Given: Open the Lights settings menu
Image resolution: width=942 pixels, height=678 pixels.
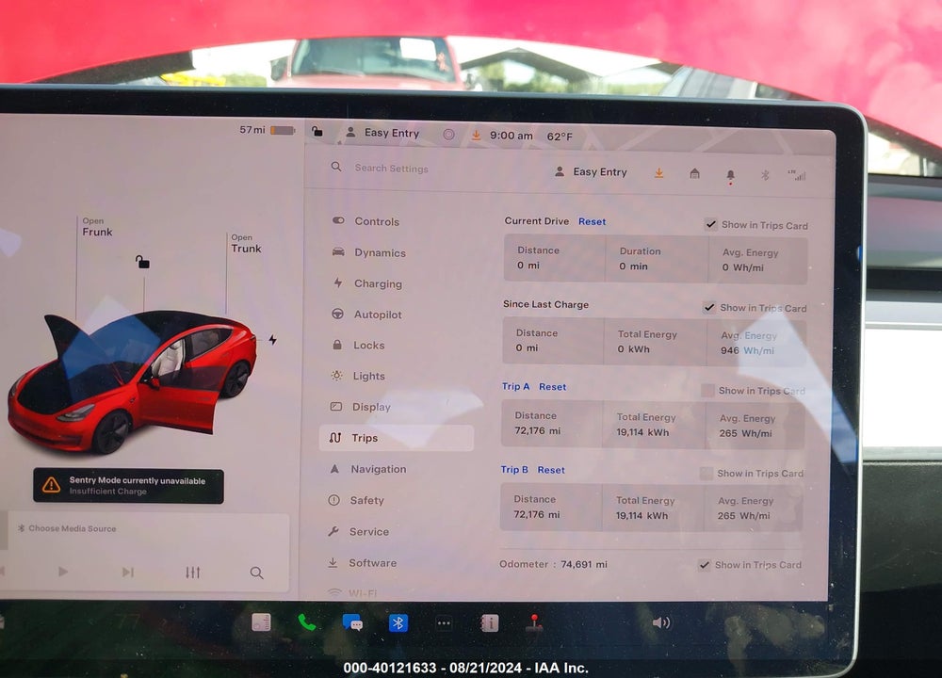Looking at the screenshot, I should pyautogui.click(x=358, y=376).
